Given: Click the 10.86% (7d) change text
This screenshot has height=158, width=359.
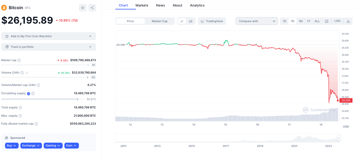Looking at the screenshot, I should pyautogui.click(x=66, y=20).
